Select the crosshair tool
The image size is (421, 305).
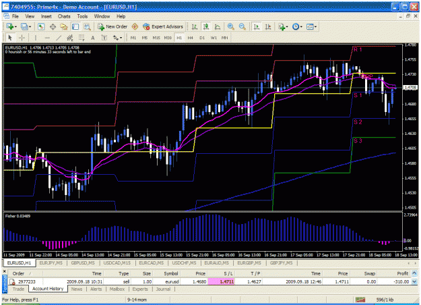(x=22, y=38)
